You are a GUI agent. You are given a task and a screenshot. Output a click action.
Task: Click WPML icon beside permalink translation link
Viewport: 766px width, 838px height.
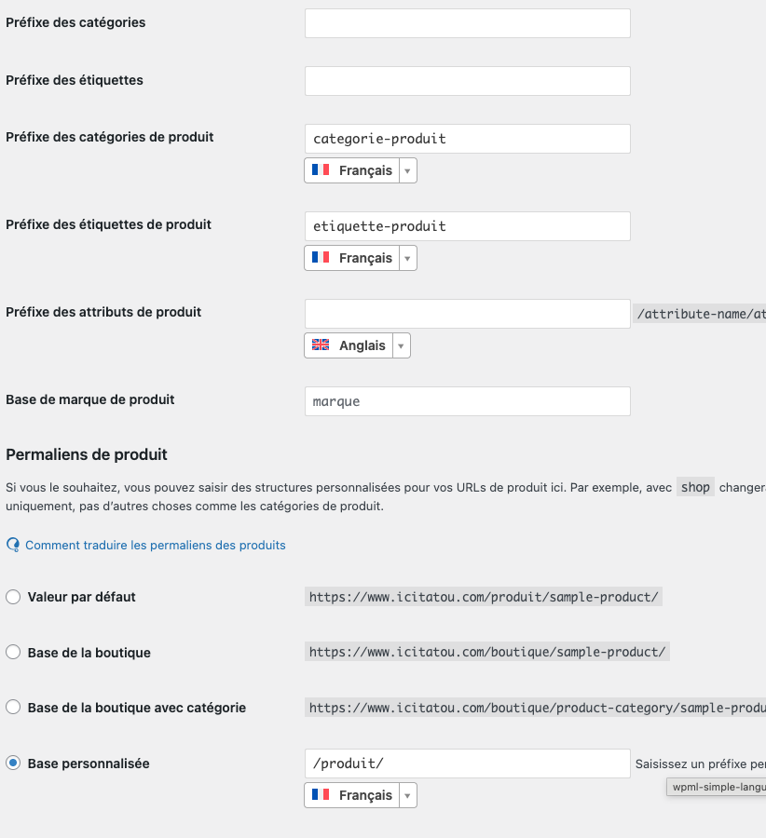click(x=13, y=545)
